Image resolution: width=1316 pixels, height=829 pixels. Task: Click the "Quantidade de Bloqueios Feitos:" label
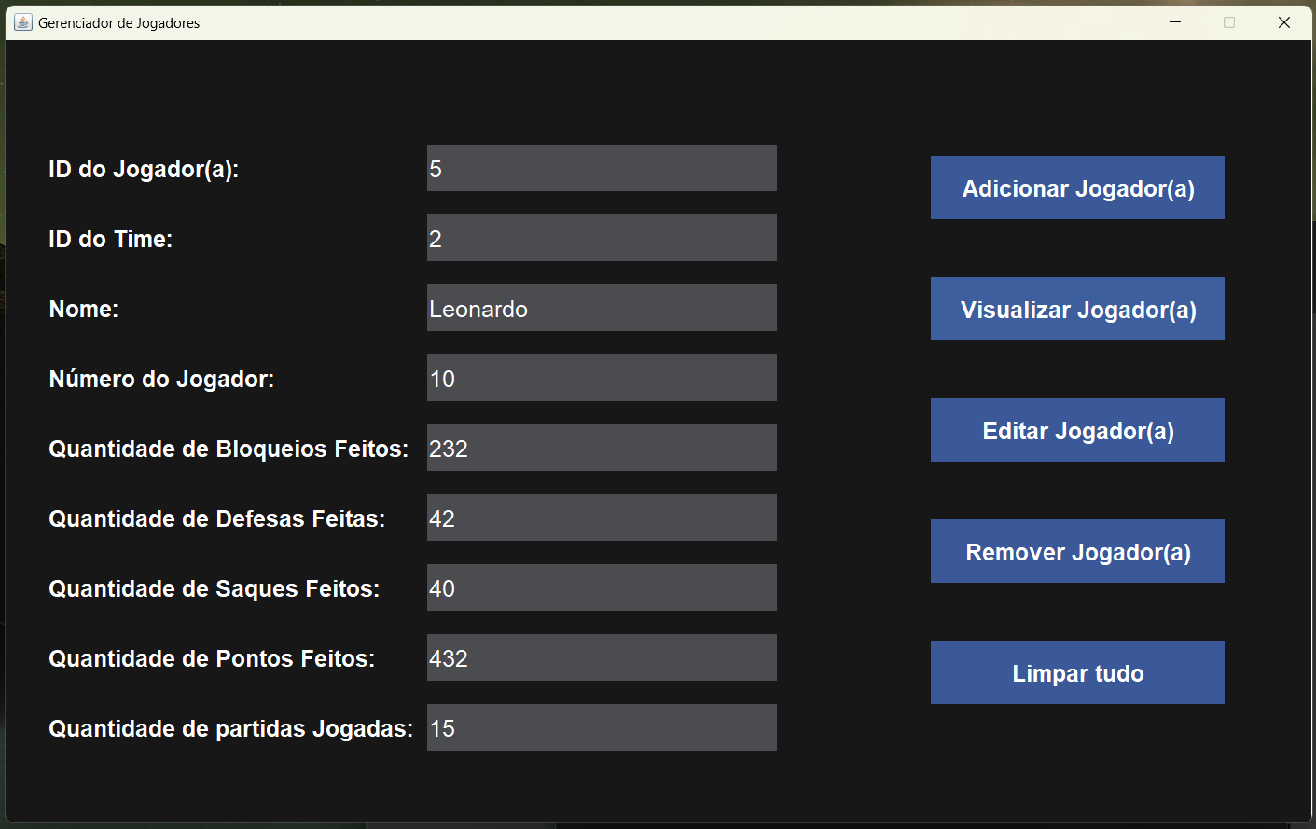(229, 449)
